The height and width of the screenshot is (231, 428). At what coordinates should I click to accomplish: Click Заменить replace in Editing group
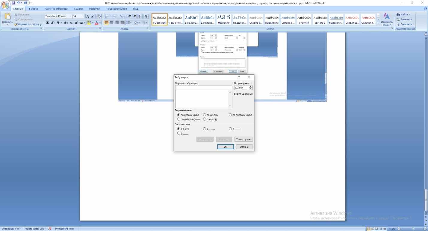405,19
